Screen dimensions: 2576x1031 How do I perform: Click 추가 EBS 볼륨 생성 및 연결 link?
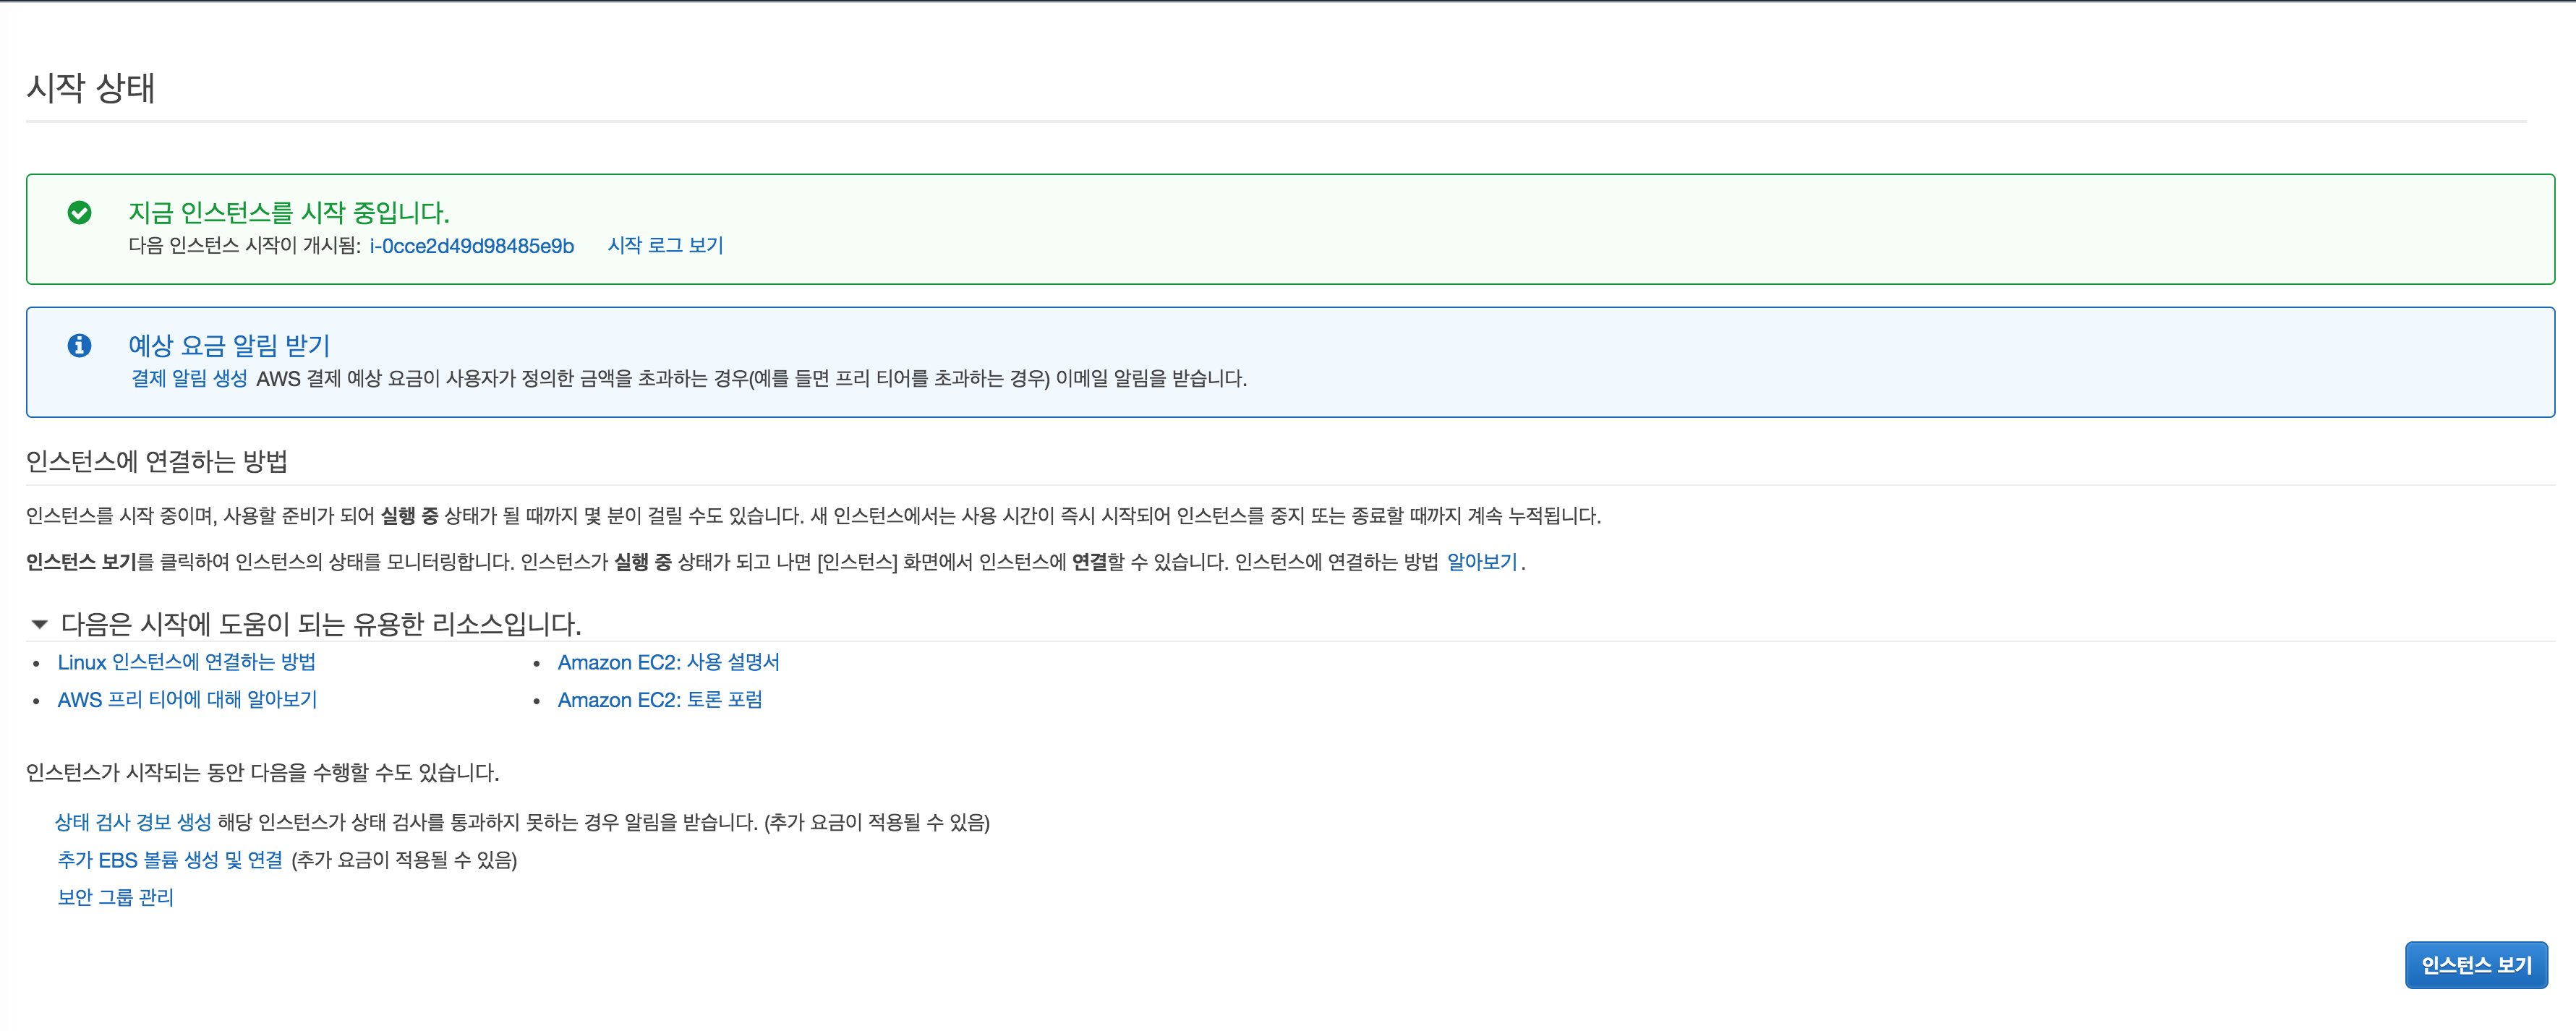click(x=170, y=860)
